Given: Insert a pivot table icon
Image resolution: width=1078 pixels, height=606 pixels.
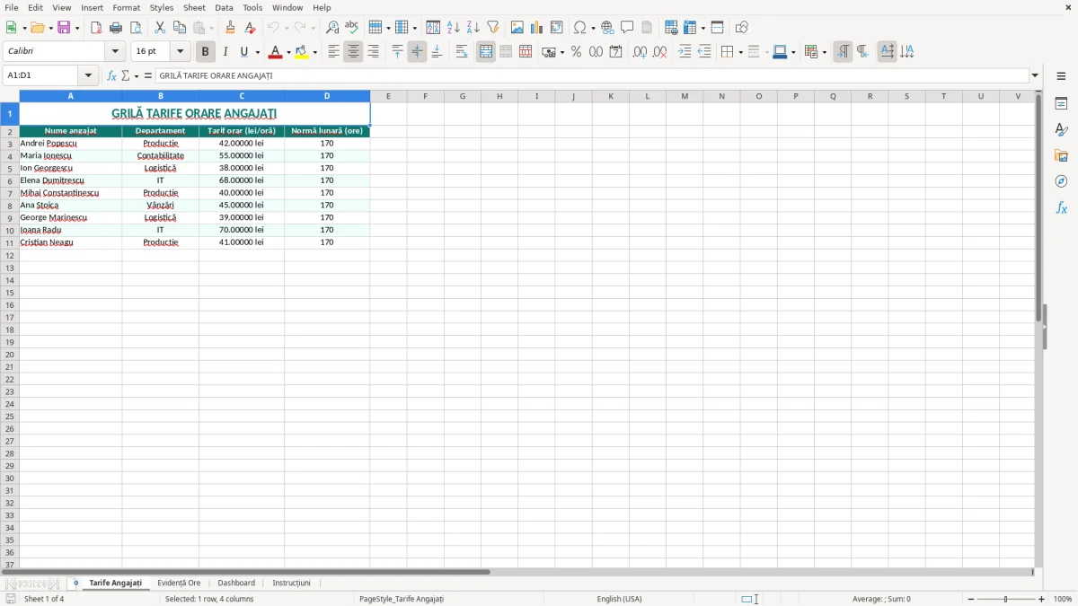Looking at the screenshot, I should pyautogui.click(x=557, y=28).
